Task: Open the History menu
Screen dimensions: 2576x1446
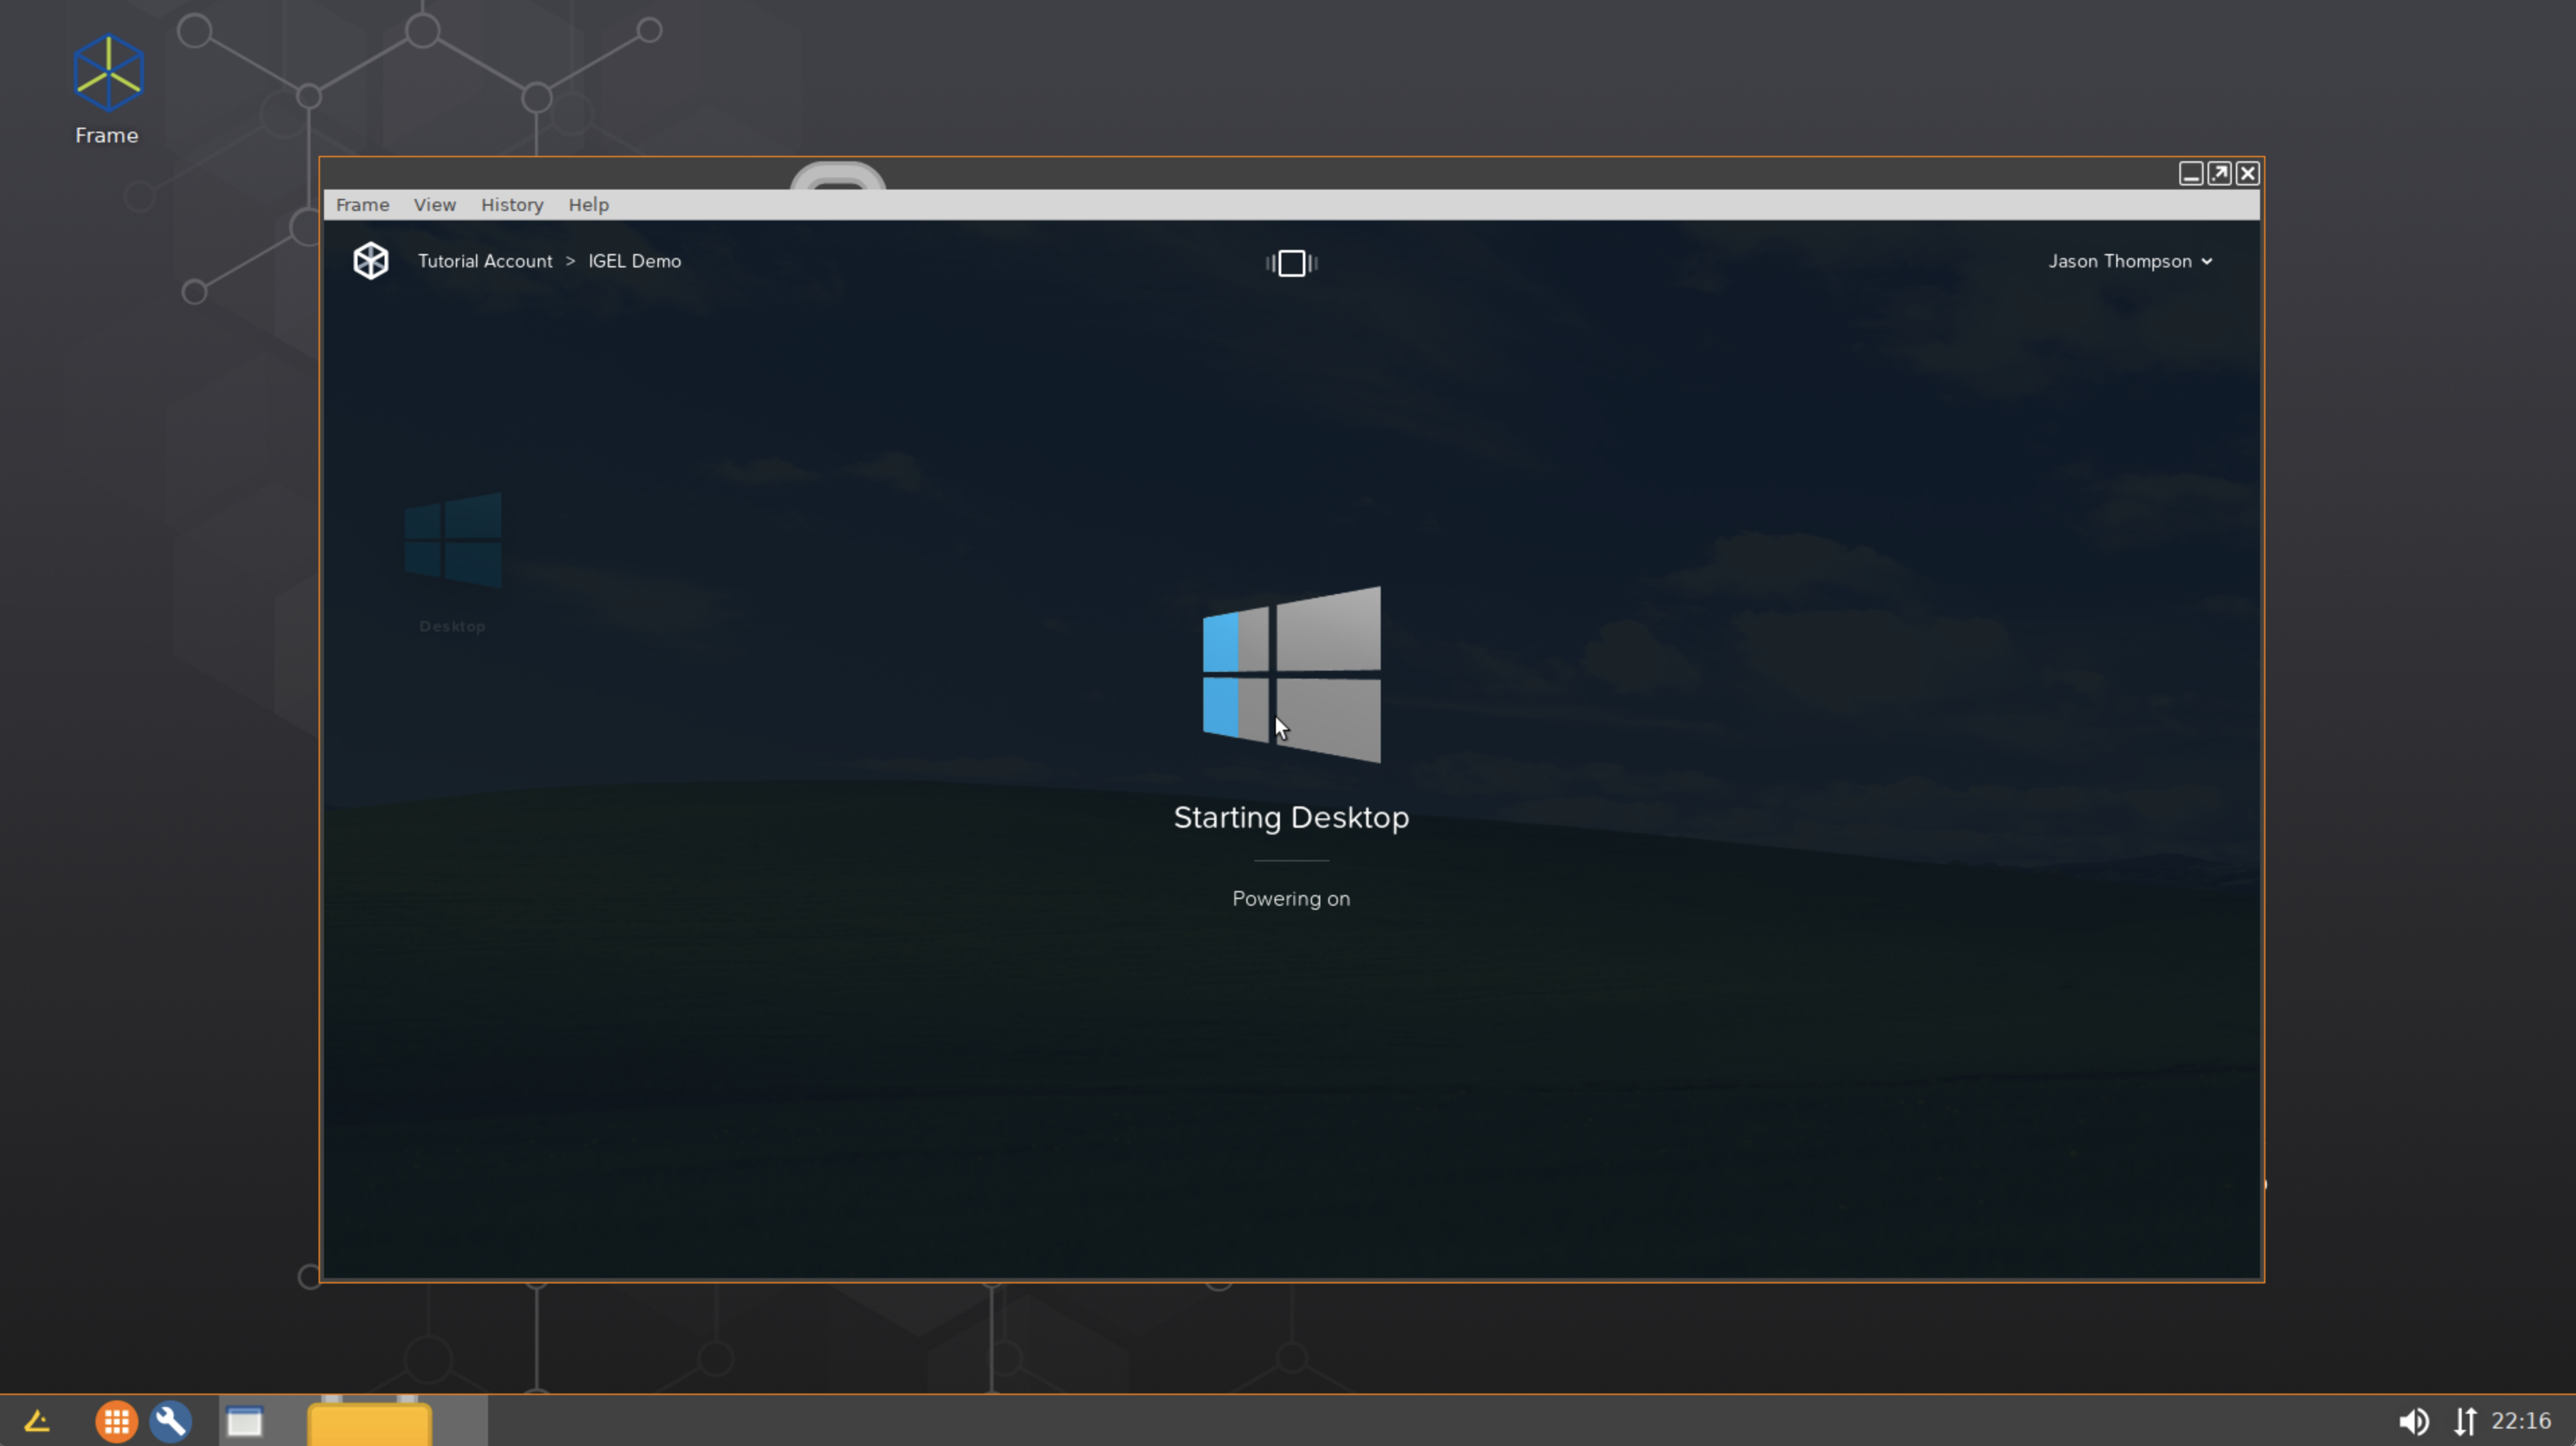Action: point(512,205)
